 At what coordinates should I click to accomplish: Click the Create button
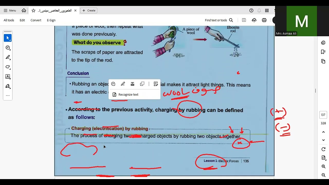(x=89, y=11)
